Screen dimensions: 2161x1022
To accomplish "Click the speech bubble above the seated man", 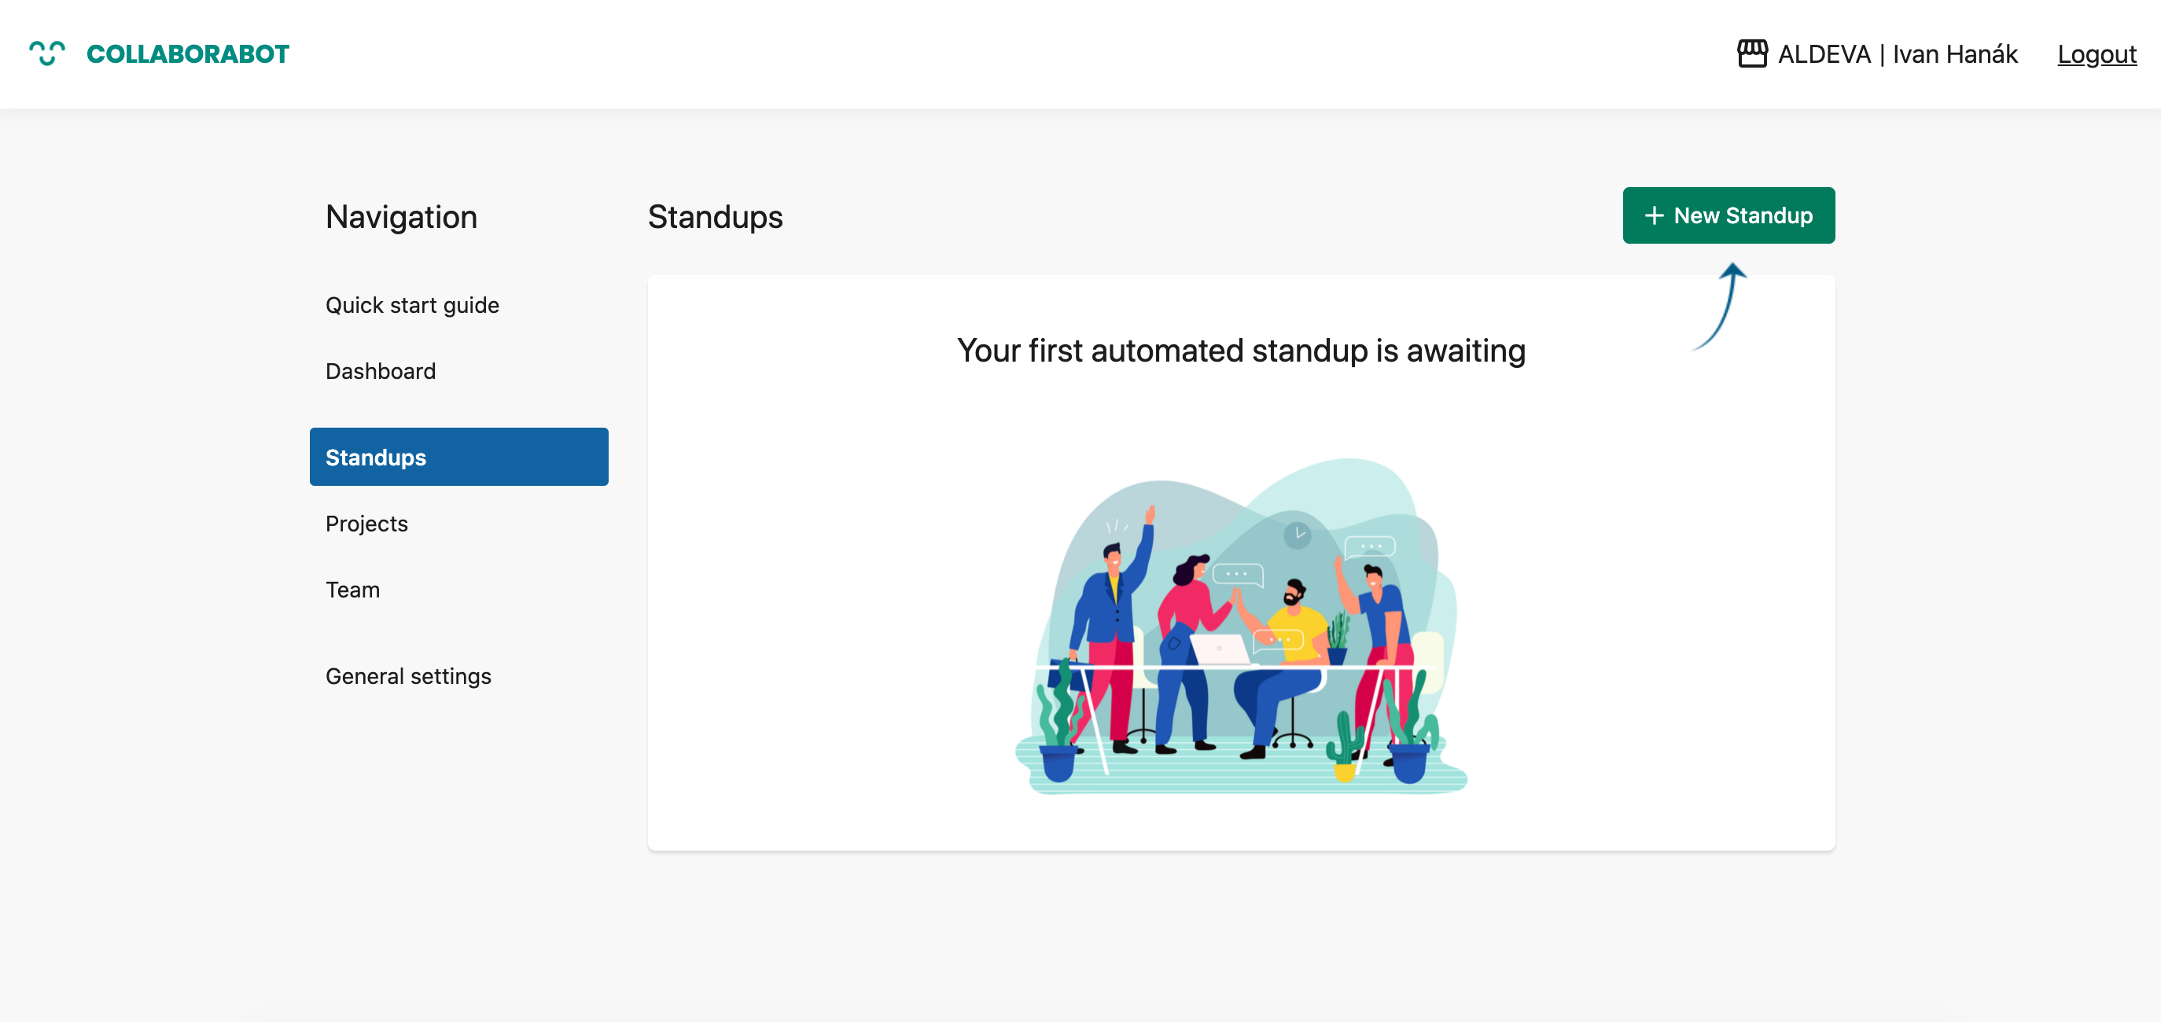I will click(1239, 575).
